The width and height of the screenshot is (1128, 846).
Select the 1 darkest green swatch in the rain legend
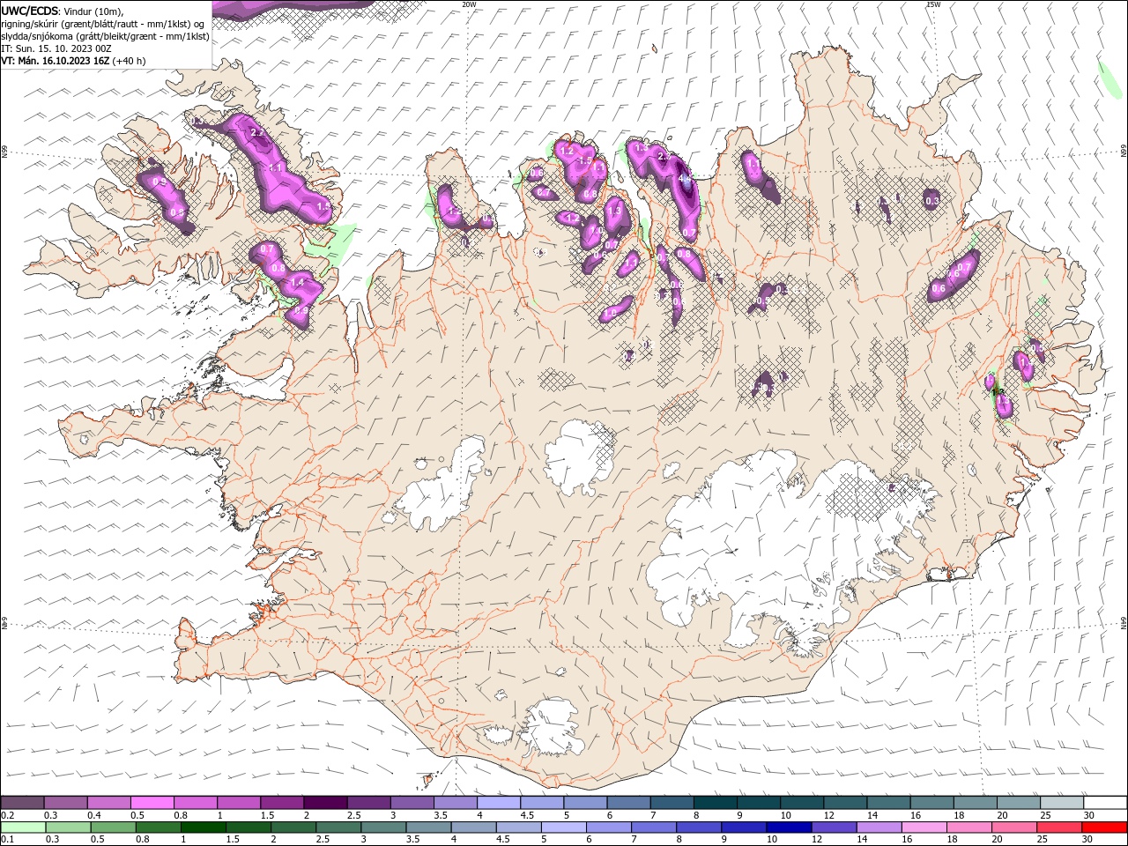(204, 827)
